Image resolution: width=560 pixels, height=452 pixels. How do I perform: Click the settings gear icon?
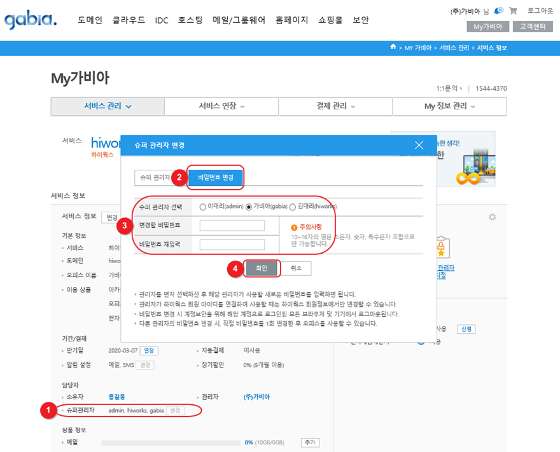click(492, 217)
